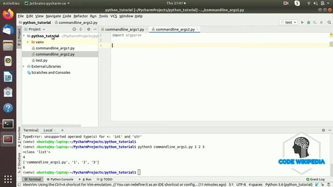Add a new terminal session with plus
The image size is (333, 187).
coord(62,130)
